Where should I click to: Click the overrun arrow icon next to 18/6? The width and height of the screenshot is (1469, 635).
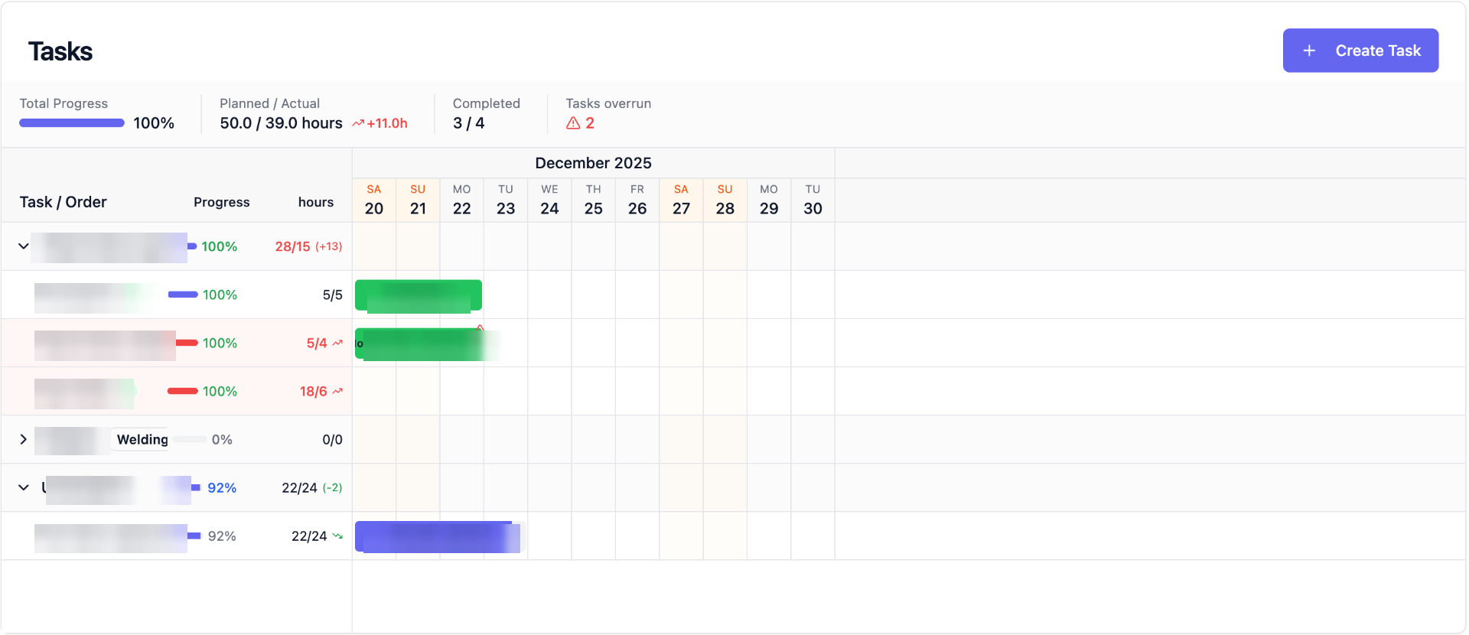[337, 391]
